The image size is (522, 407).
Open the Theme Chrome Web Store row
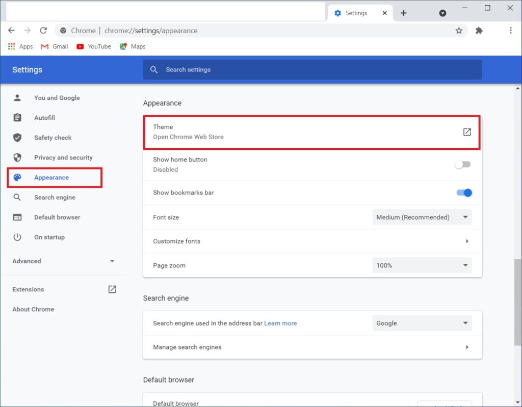pyautogui.click(x=312, y=132)
